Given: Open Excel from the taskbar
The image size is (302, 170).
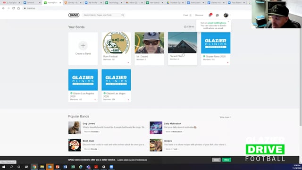Looking at the screenshot, I should pos(73,167).
